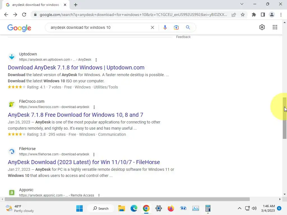Open the clock showing 1:46 AM
The image size is (287, 215).
268,208
